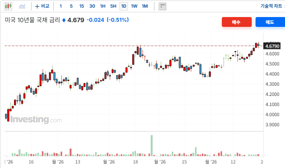
Task: Click the current yield value 4.679
Action: pyautogui.click(x=76, y=20)
